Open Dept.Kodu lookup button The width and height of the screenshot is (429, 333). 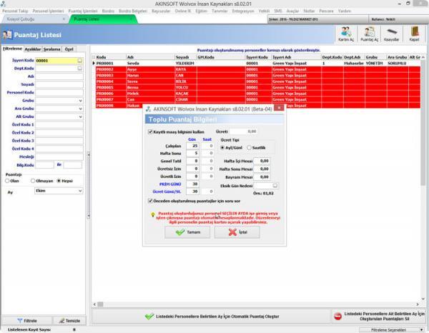79,69
